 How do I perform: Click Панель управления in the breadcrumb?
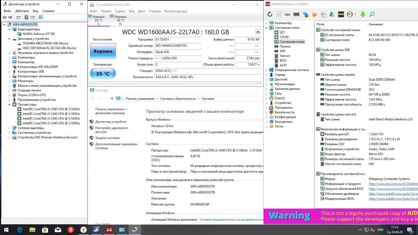[x=140, y=99]
